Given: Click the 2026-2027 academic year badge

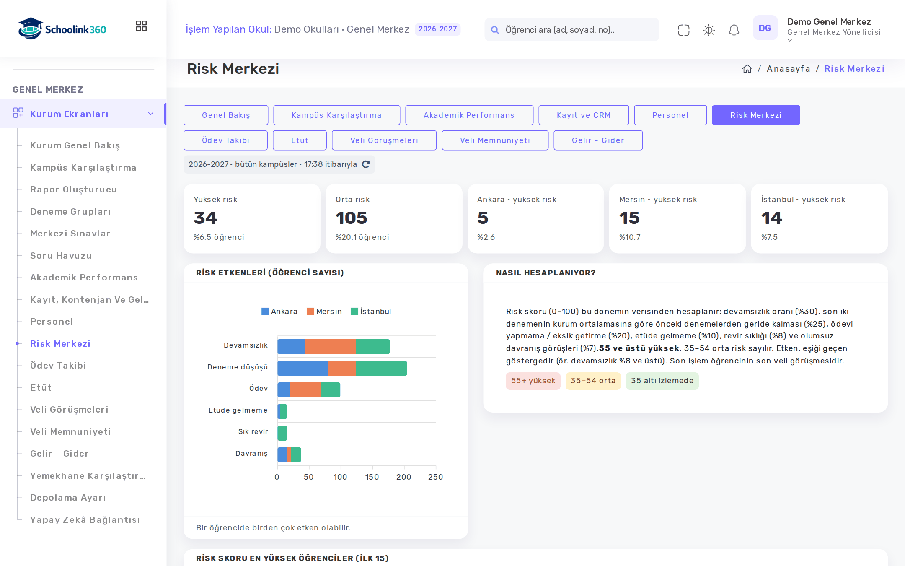Looking at the screenshot, I should click(x=437, y=29).
